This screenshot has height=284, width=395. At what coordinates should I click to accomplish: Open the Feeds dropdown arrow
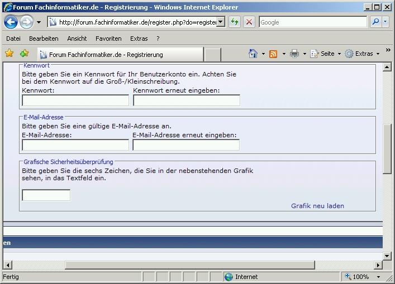tap(284, 54)
